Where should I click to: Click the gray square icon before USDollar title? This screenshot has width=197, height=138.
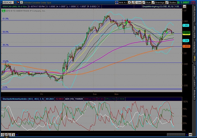coord(21,2)
